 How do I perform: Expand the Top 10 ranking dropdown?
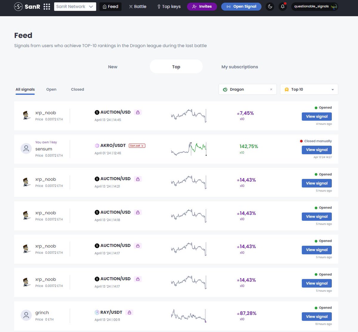point(309,89)
